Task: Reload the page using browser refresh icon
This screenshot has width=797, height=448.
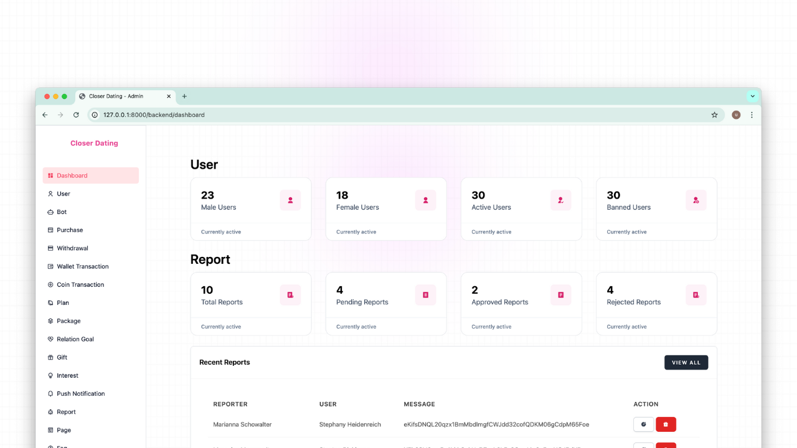Action: 76,115
